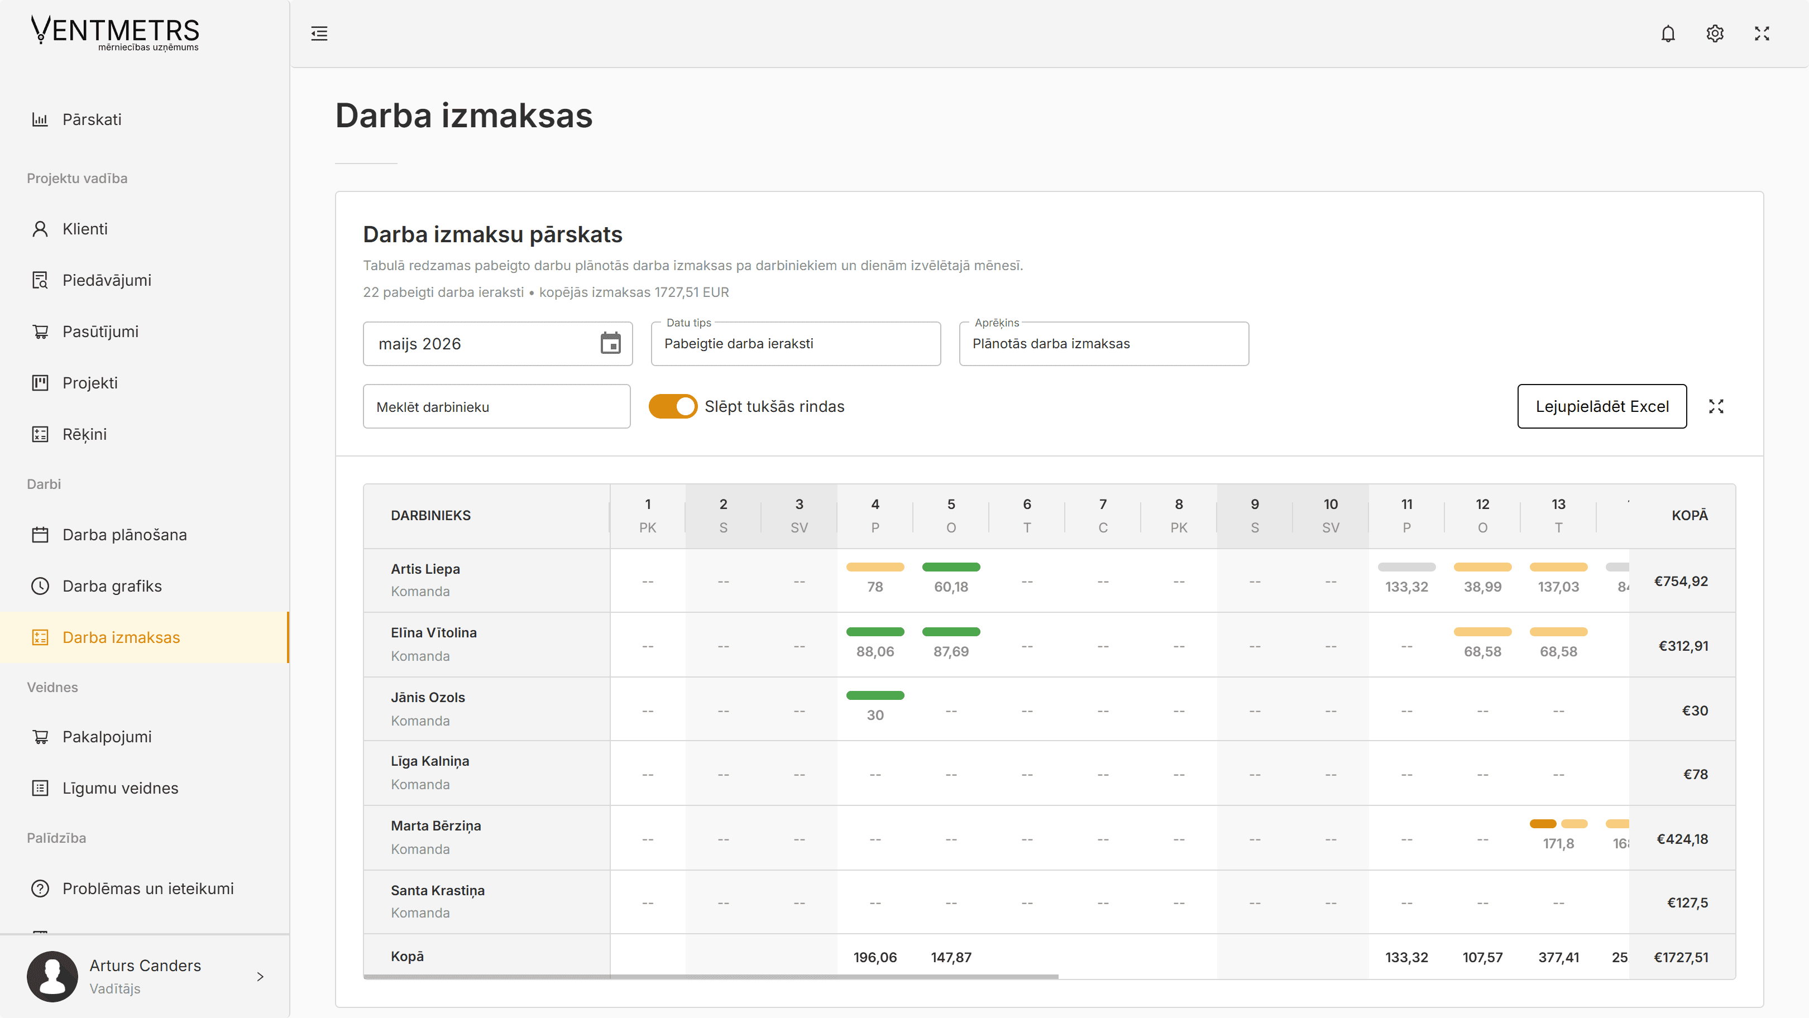Click grand total €1727,51
Viewport: 1809px width, 1018px height.
[1681, 957]
